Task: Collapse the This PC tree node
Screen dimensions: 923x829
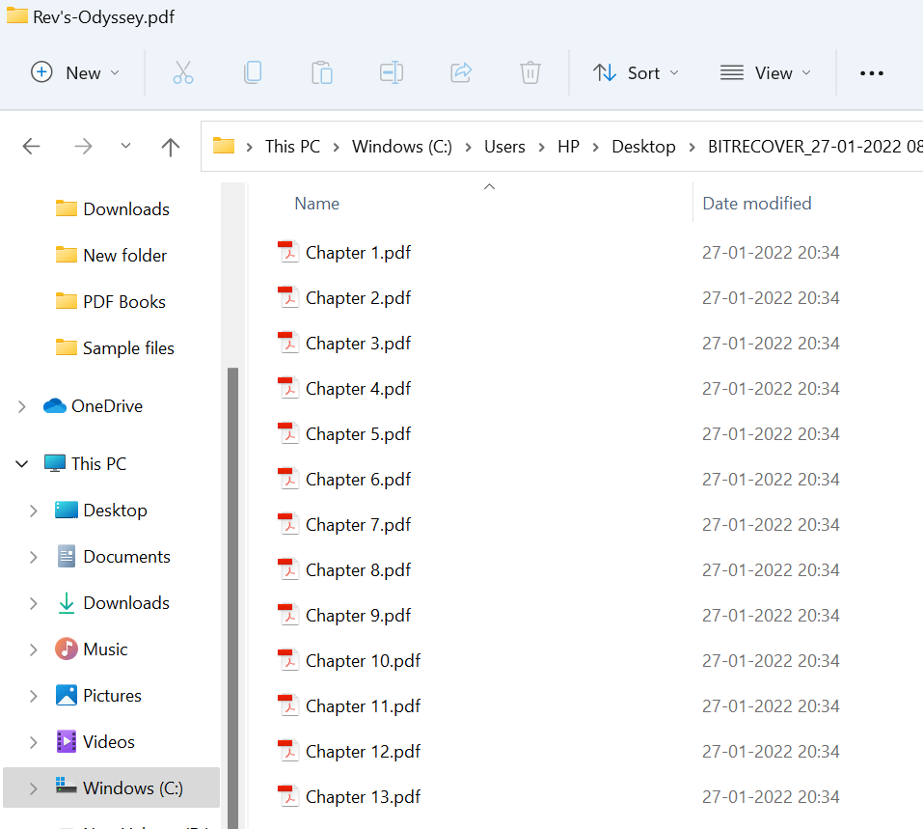Action: (x=22, y=464)
